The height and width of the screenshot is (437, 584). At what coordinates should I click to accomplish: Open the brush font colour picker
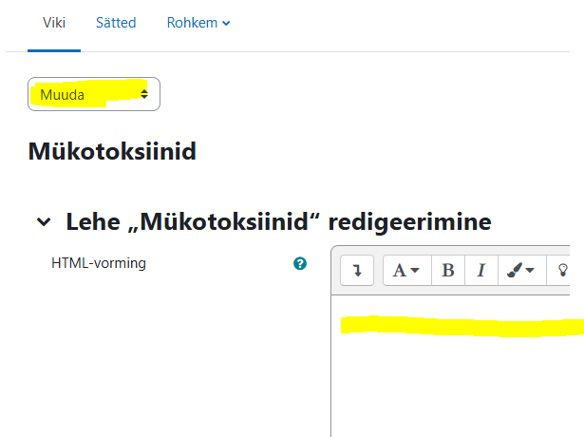(x=519, y=271)
